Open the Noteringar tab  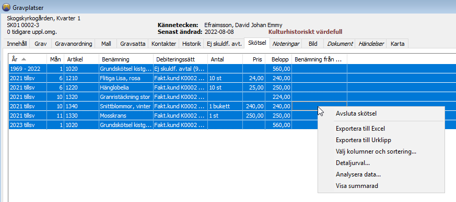pos(286,44)
